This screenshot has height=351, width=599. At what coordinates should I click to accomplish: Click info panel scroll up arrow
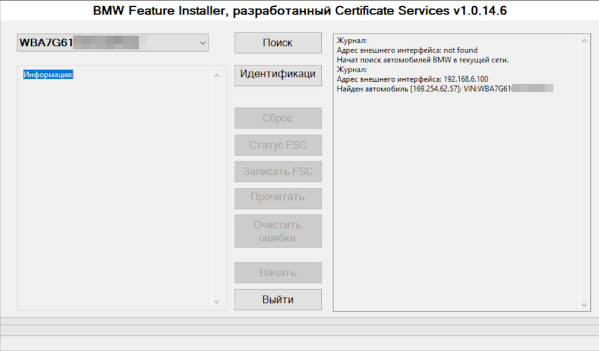coord(217,75)
